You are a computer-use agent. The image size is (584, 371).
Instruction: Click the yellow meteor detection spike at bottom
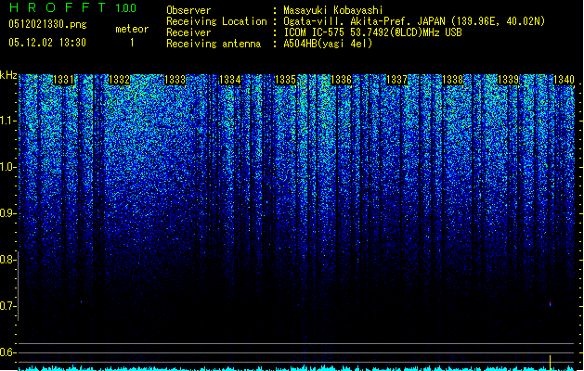[550, 363]
